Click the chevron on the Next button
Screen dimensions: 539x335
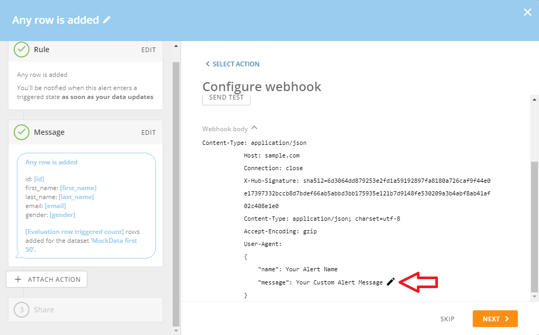point(507,319)
